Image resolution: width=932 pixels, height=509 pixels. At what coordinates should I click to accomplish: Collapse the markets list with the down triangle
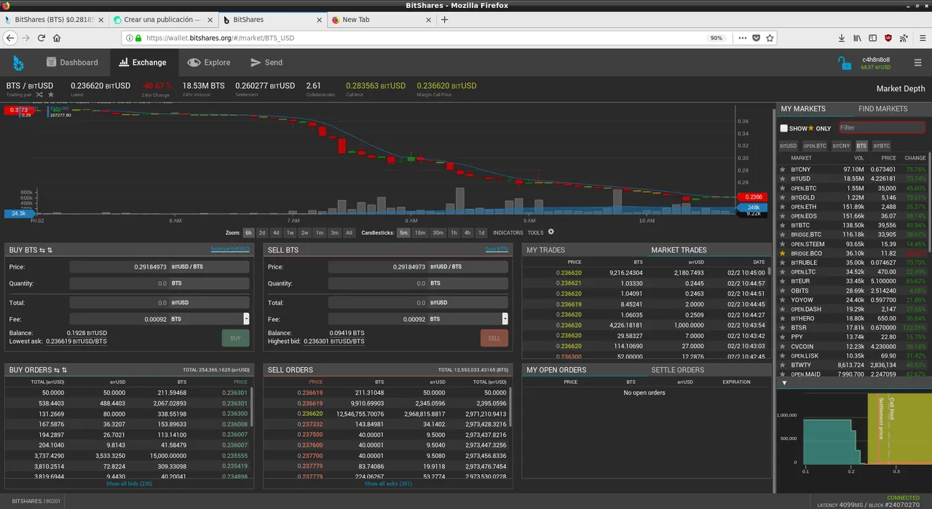pos(784,383)
